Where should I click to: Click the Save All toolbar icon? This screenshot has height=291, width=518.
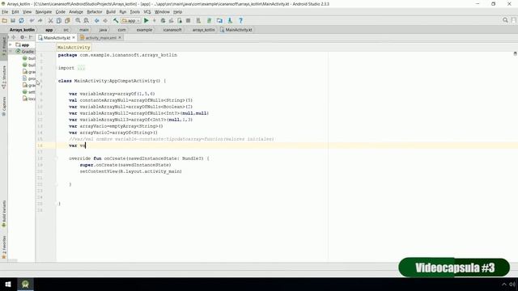[13, 20]
